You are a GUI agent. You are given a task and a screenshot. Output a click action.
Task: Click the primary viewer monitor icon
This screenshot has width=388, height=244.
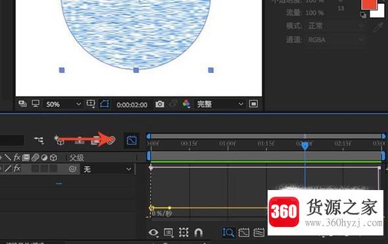tap(36, 103)
